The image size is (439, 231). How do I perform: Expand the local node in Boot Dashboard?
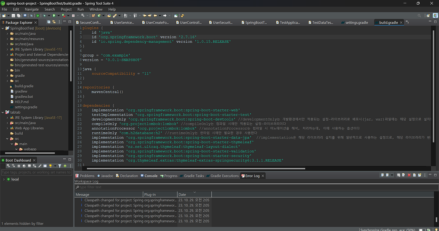[x=4, y=179]
